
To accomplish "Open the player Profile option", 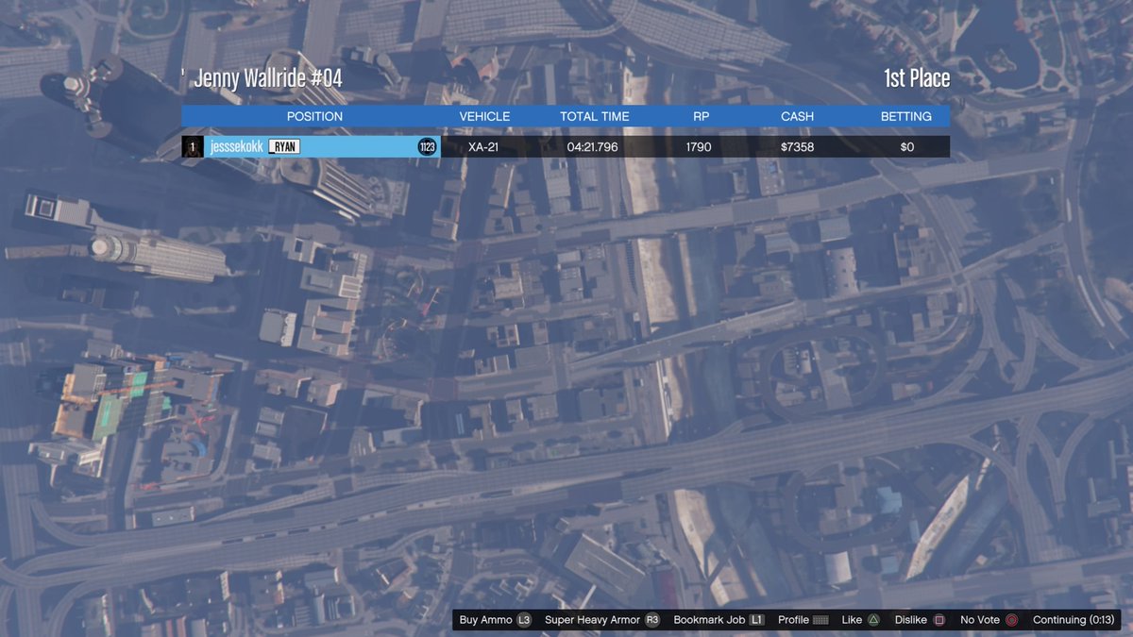I will pyautogui.click(x=793, y=620).
